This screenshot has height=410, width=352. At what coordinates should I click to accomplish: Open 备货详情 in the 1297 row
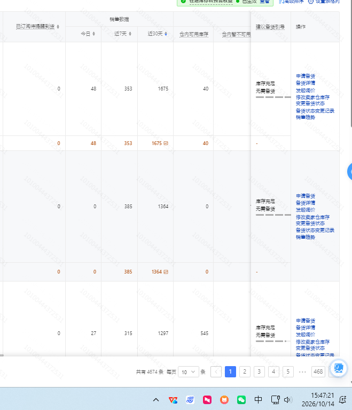pyautogui.click(x=306, y=328)
